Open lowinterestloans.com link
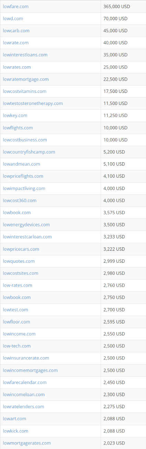The image size is (146, 449). pyautogui.click(x=25, y=55)
